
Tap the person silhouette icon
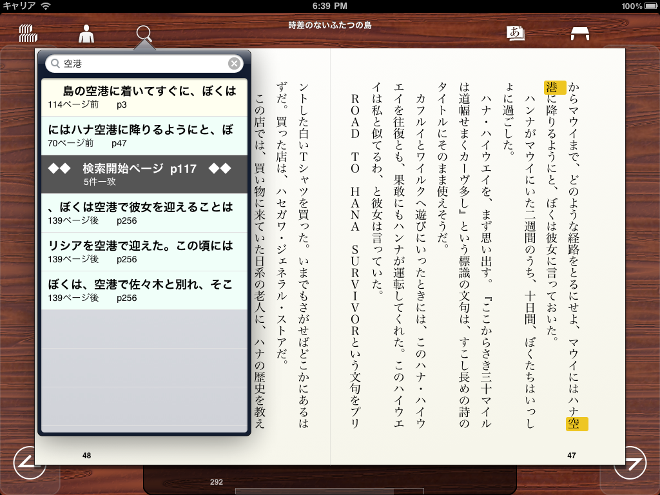(x=86, y=34)
